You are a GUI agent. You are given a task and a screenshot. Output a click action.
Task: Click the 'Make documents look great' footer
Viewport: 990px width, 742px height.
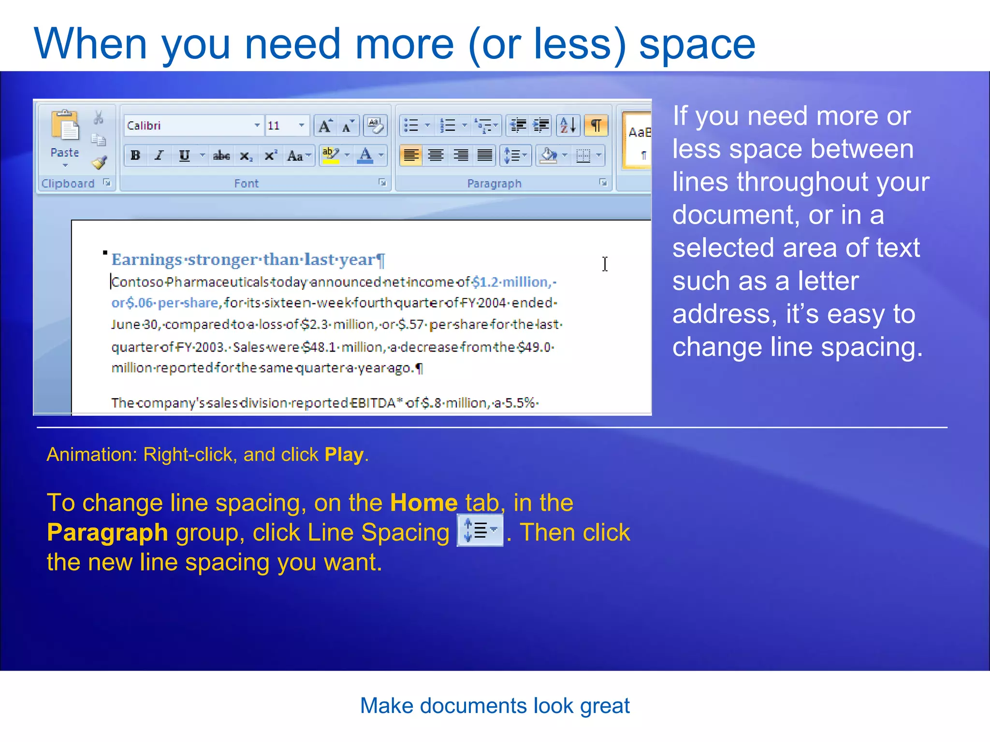[x=495, y=706]
